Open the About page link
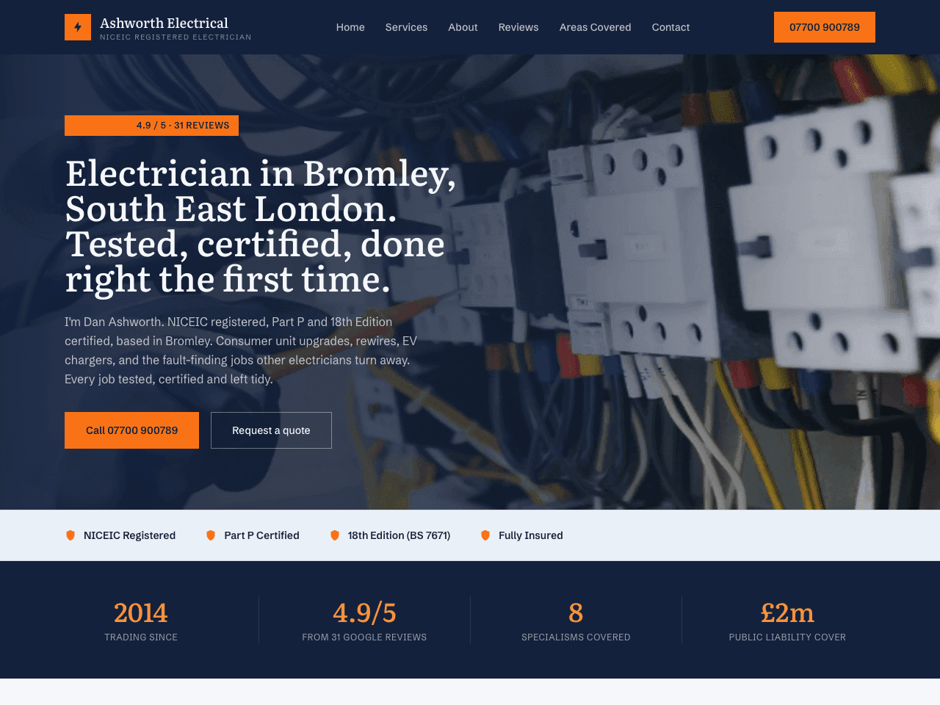 pos(463,27)
